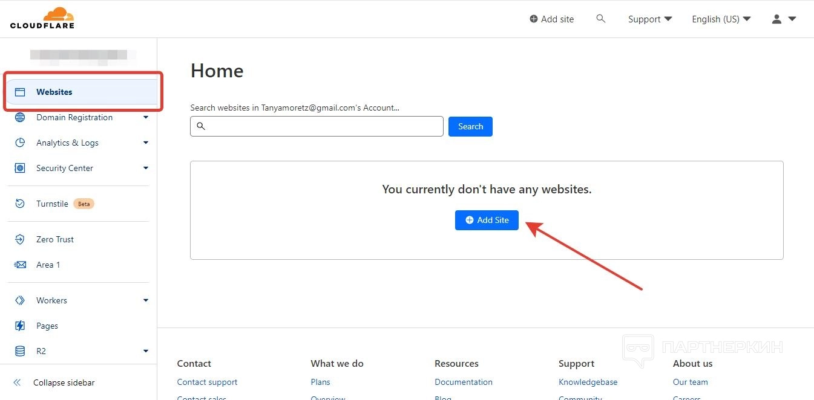
Task: Expand R2 submenu arrow
Action: coord(145,351)
